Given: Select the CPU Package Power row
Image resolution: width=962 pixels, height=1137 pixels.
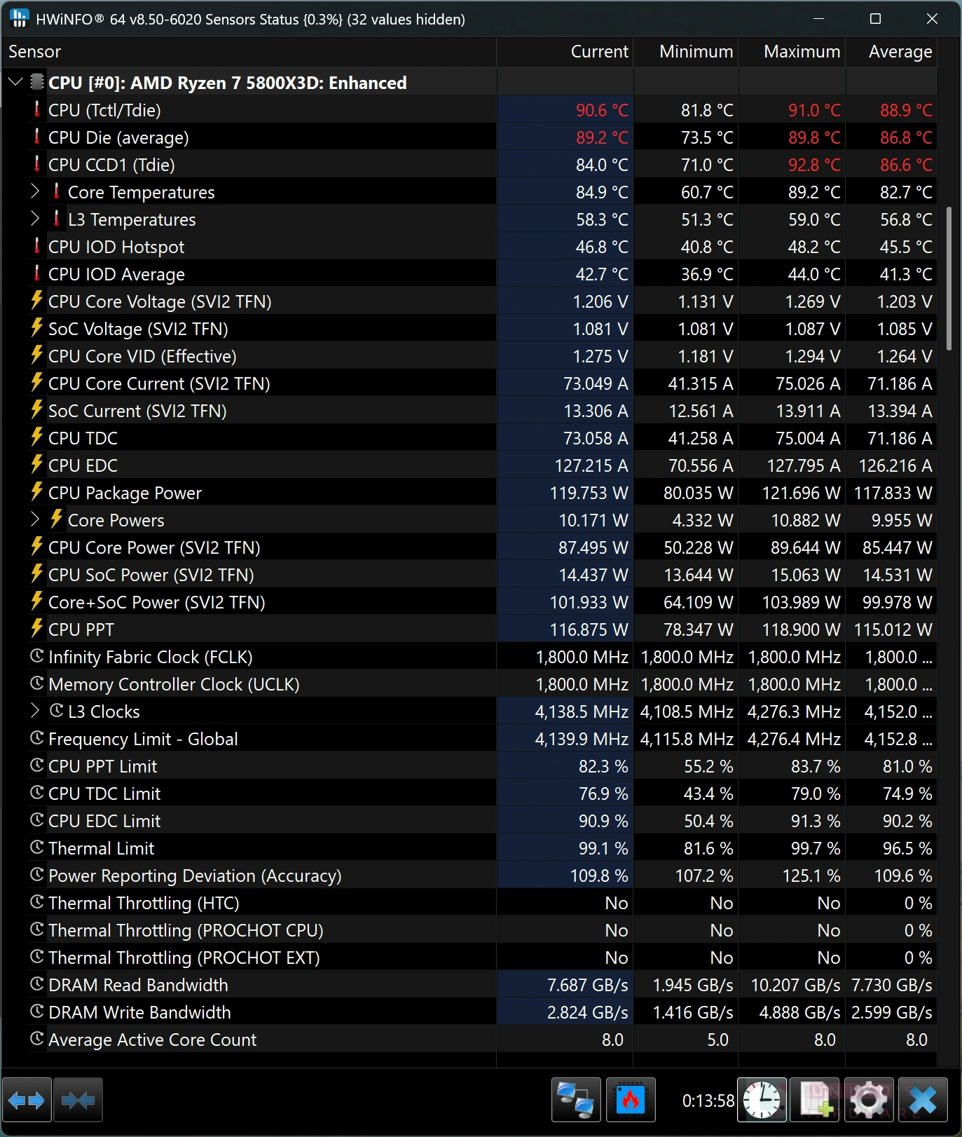Looking at the screenshot, I should point(469,492).
